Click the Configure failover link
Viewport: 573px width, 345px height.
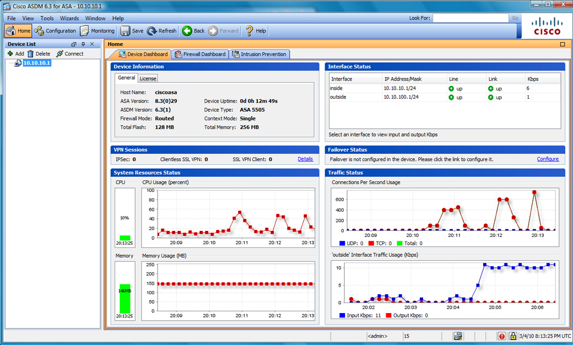(548, 159)
